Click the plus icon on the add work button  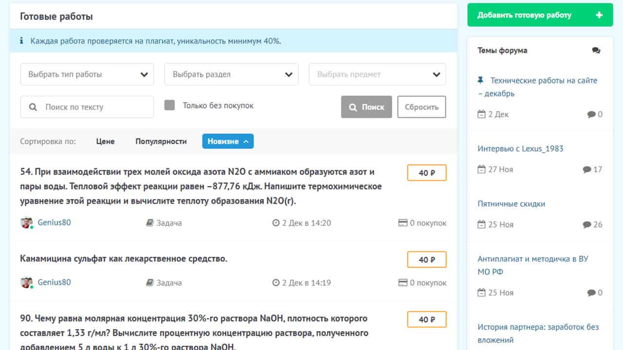coord(599,15)
